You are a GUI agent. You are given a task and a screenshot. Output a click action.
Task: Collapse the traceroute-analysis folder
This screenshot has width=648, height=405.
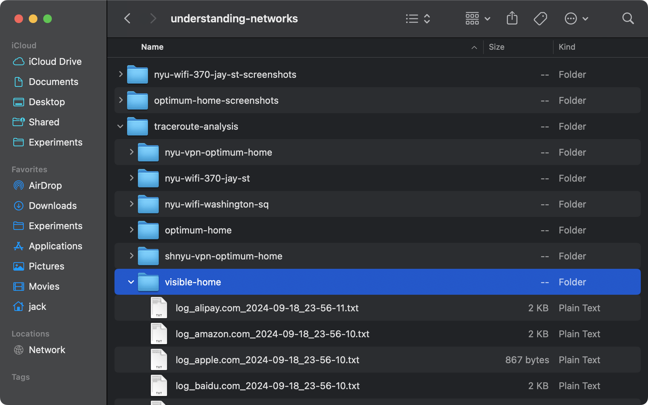coord(120,126)
